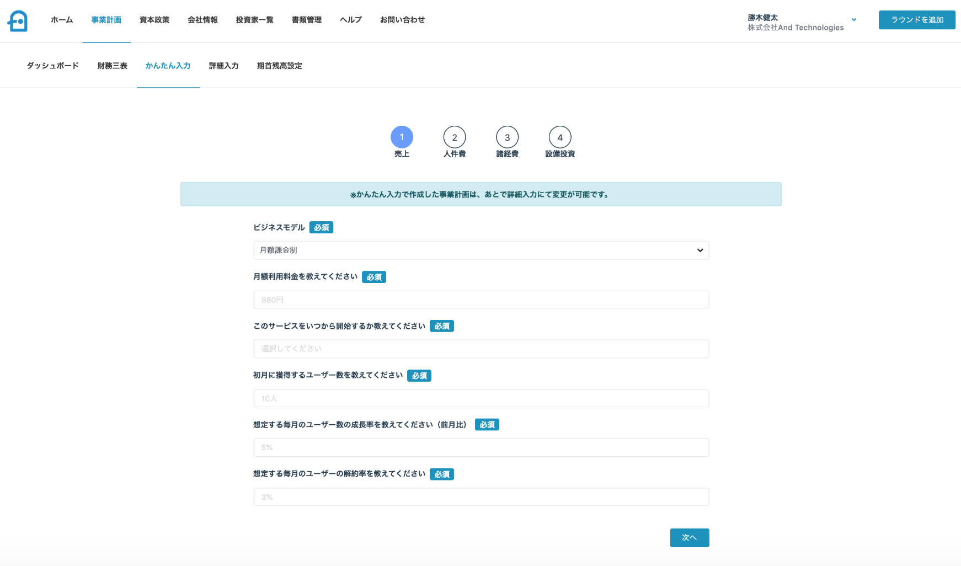The width and height of the screenshot is (961, 566).
Task: Open the ビジネスモデル dropdown
Action: (481, 250)
